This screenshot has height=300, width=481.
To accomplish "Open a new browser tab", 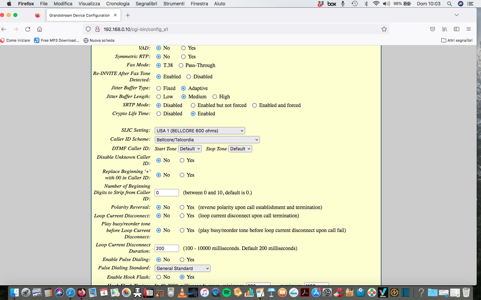I will coord(128,15).
